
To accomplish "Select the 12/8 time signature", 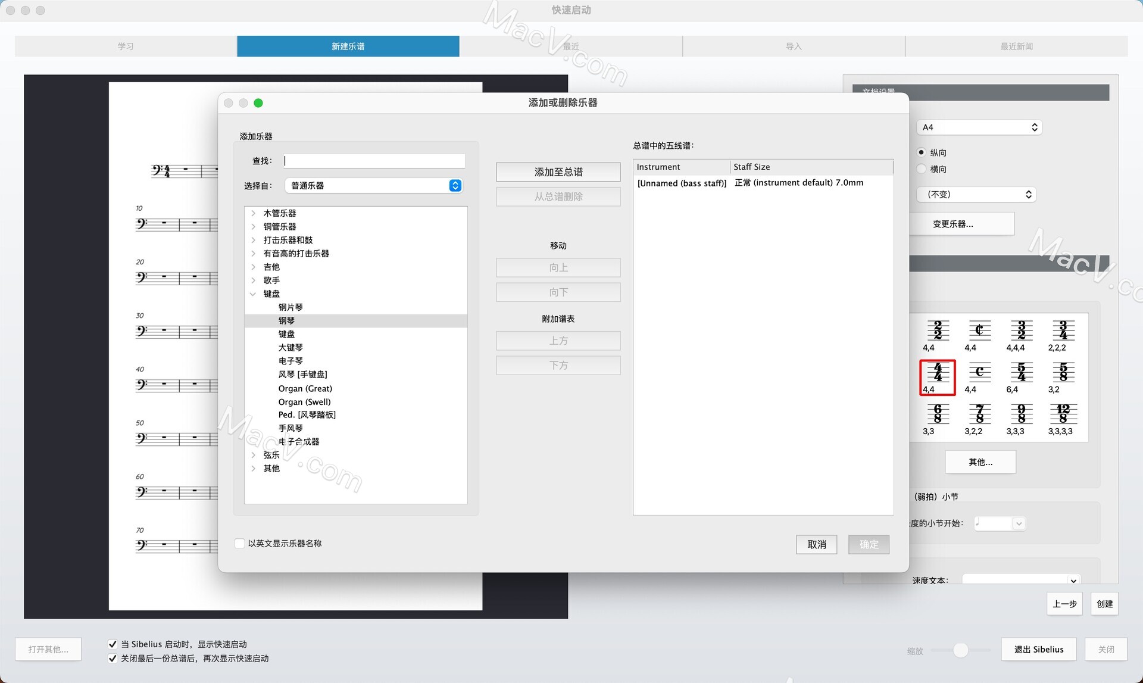I will pos(1063,419).
